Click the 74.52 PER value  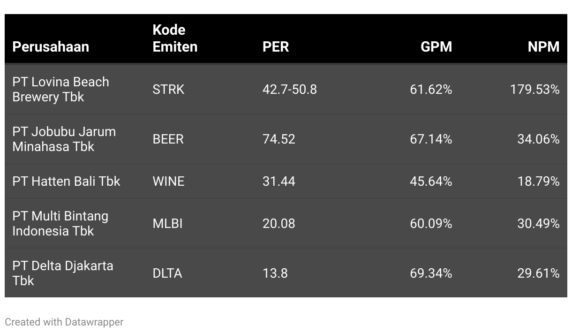point(278,139)
